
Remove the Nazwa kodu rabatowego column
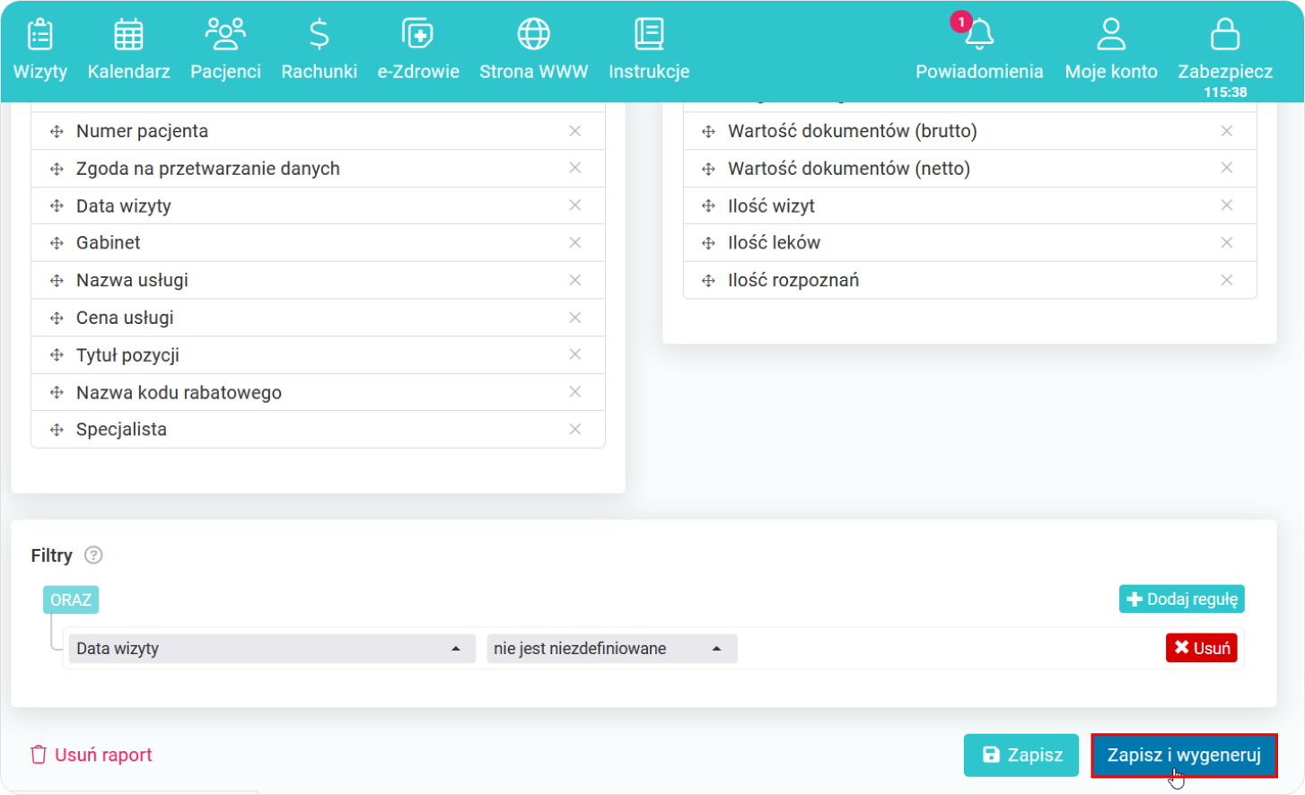pyautogui.click(x=575, y=392)
